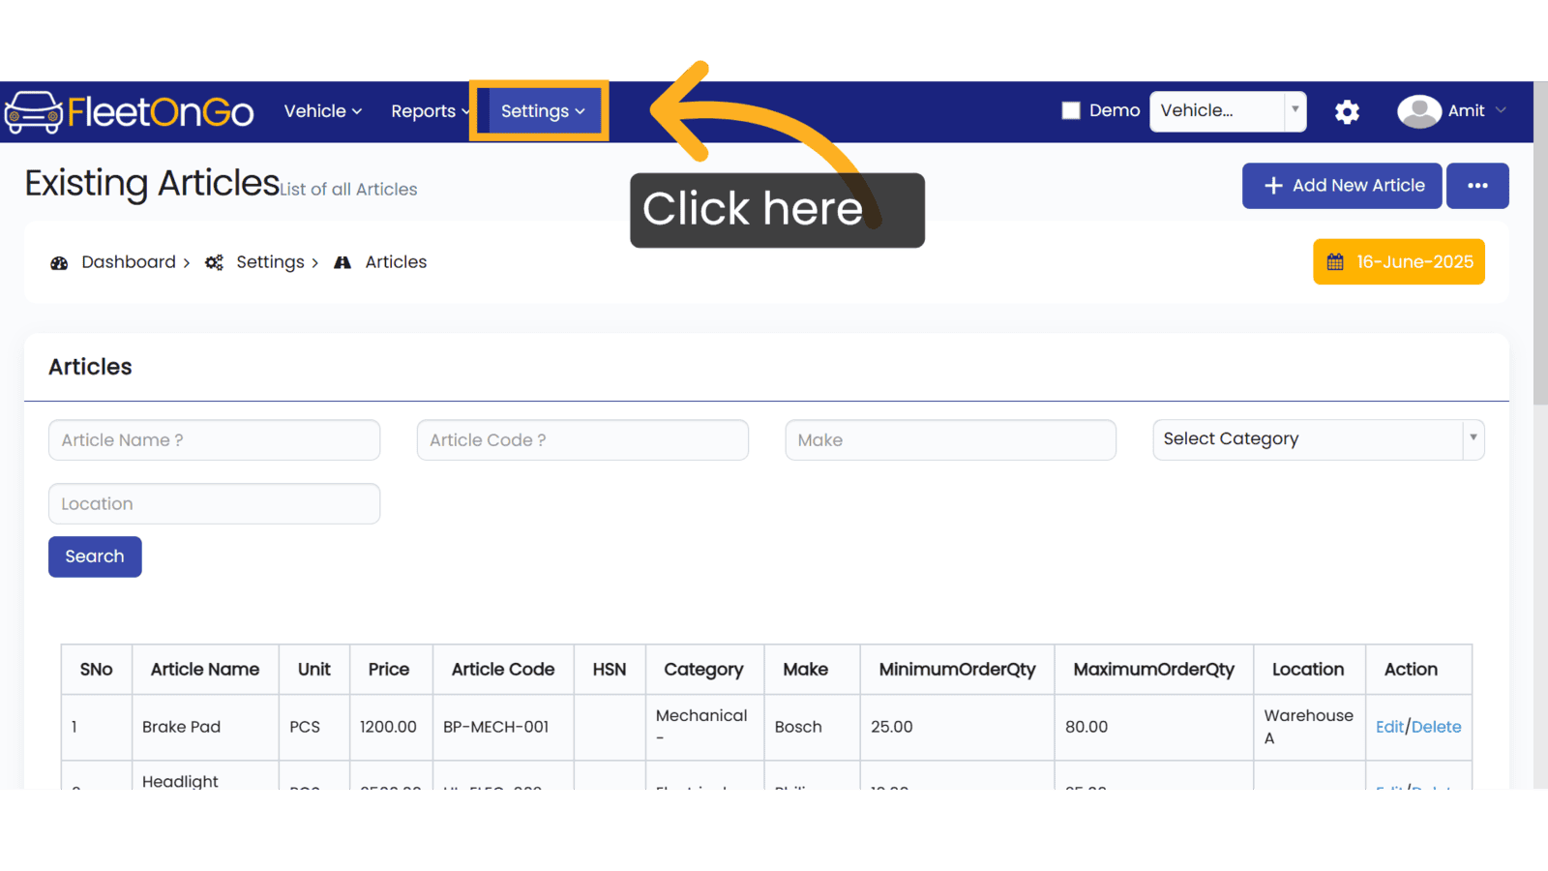
Task: Go to Settings breadcrumb
Action: pyautogui.click(x=270, y=262)
